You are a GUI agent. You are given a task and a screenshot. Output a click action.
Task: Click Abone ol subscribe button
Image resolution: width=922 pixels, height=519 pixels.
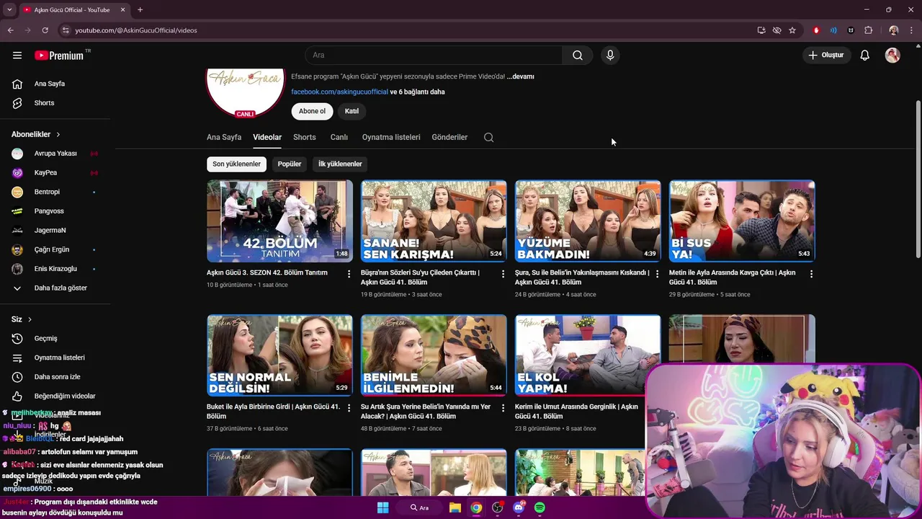click(x=312, y=111)
